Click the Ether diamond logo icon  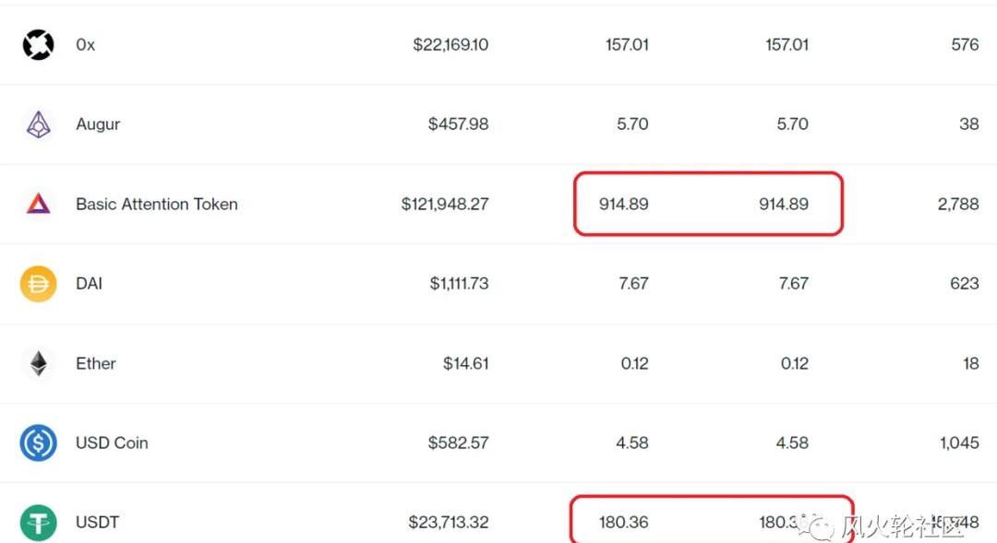pos(38,363)
